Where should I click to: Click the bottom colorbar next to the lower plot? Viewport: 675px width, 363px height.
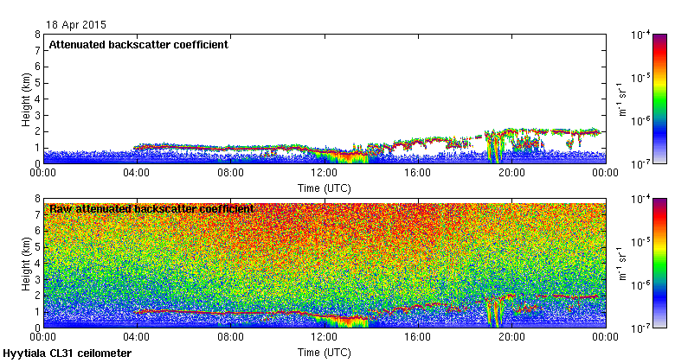tap(659, 264)
